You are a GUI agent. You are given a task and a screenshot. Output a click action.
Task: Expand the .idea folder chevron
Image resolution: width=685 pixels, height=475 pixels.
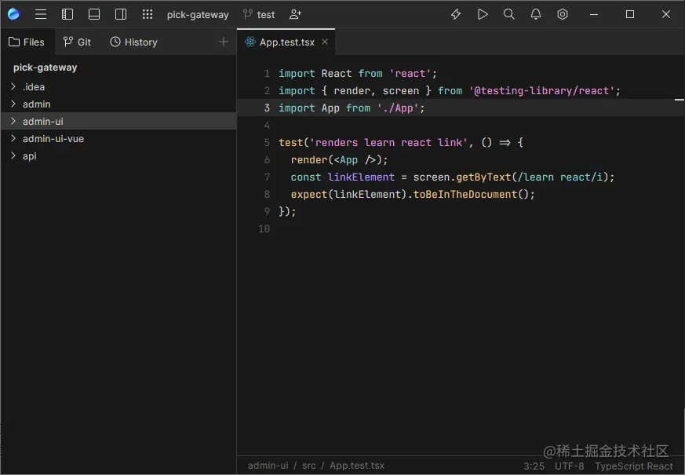(x=13, y=86)
